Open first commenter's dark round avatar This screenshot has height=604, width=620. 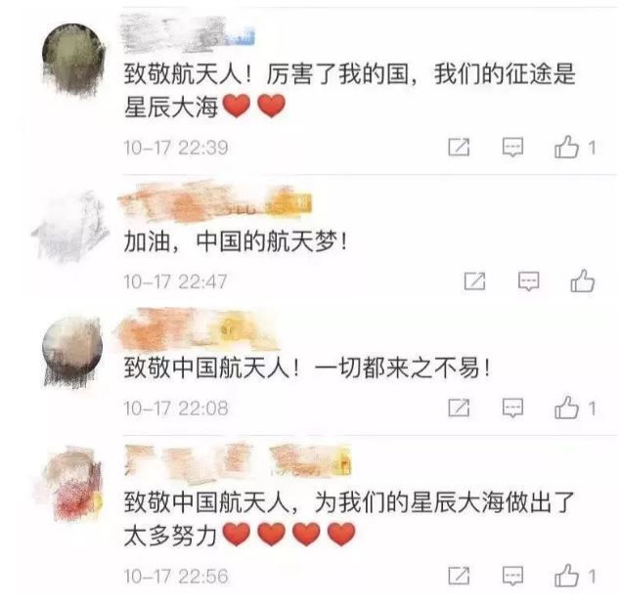point(73,60)
